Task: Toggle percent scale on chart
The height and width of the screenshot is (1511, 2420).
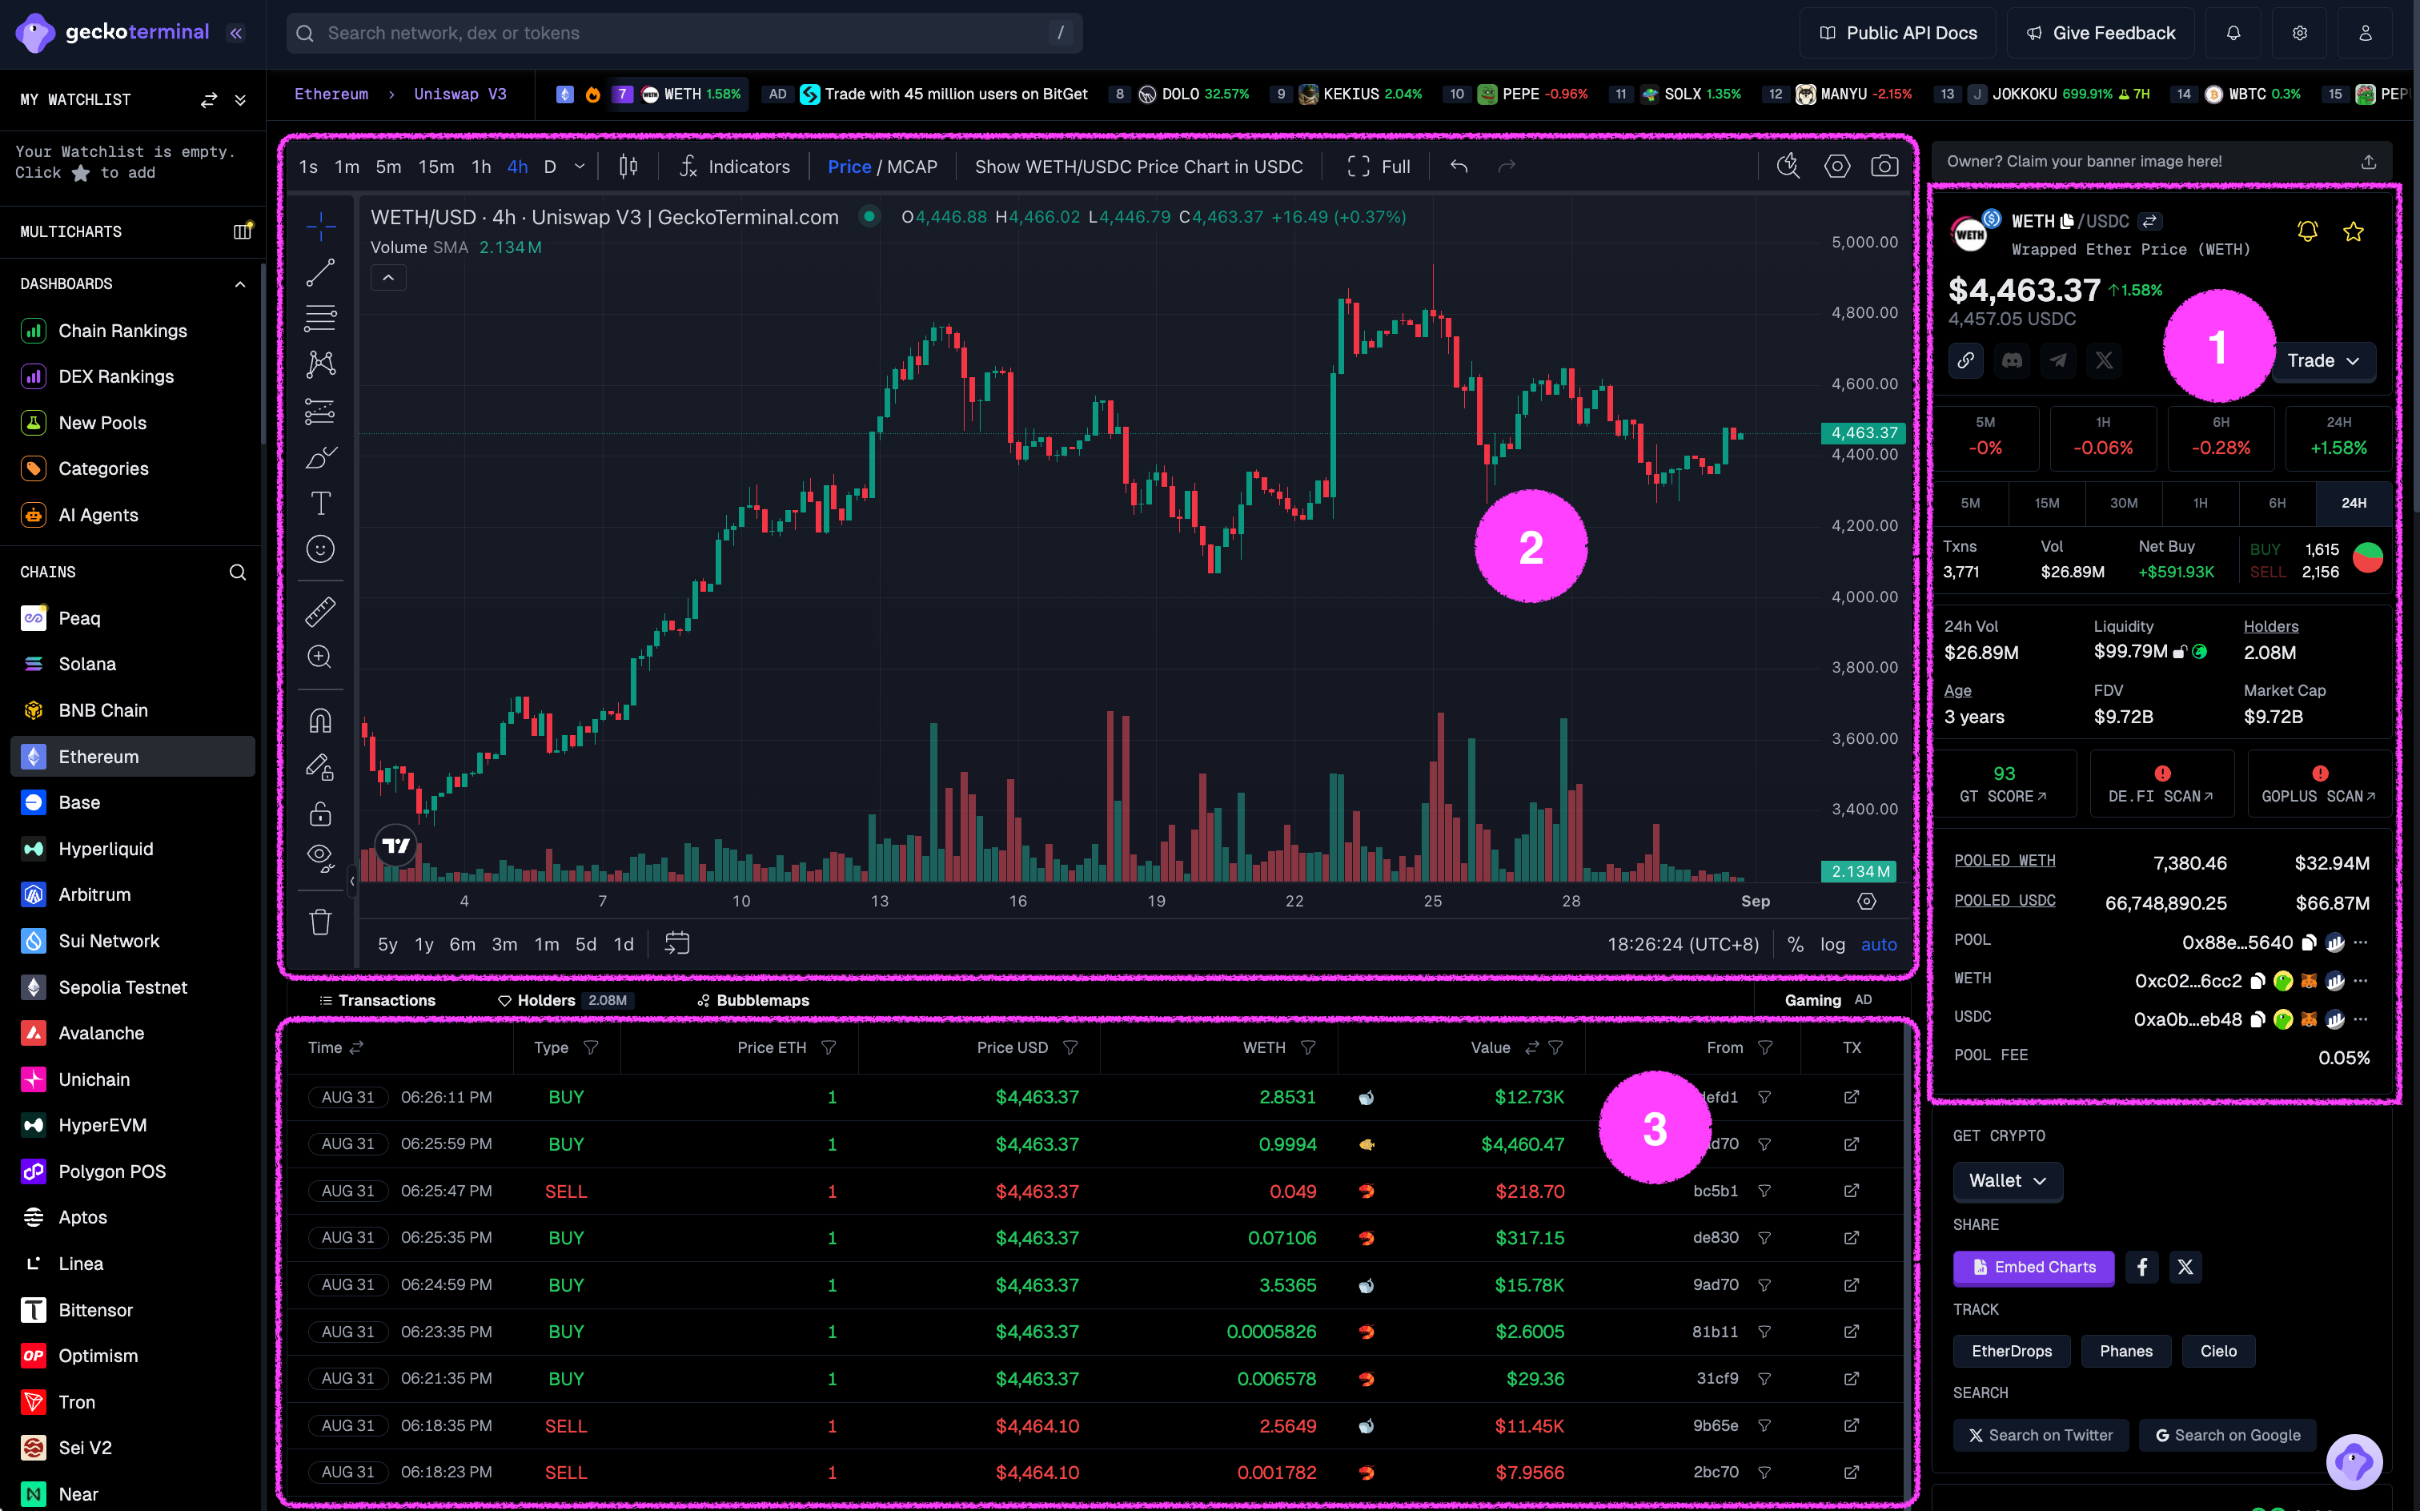Action: 1795,944
